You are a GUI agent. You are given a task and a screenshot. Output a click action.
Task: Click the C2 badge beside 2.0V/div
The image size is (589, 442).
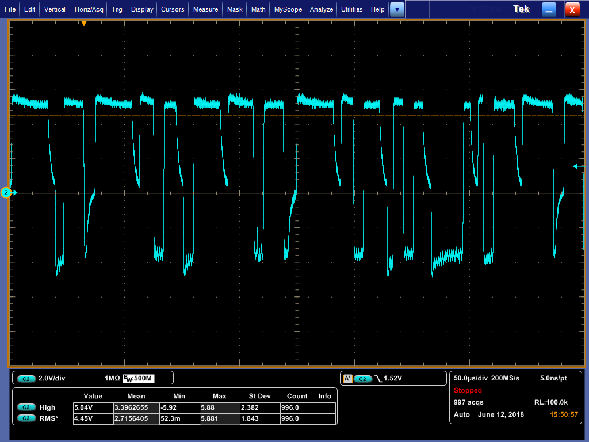click(26, 379)
